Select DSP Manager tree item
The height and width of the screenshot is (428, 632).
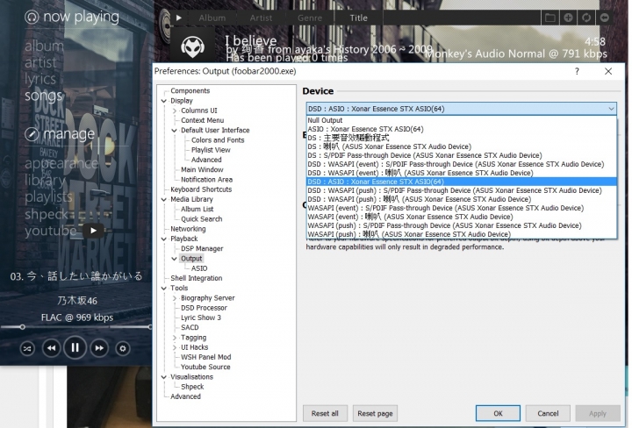tap(202, 249)
